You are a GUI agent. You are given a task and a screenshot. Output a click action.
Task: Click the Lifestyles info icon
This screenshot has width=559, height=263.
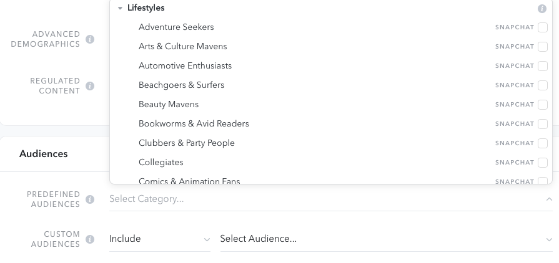(542, 9)
